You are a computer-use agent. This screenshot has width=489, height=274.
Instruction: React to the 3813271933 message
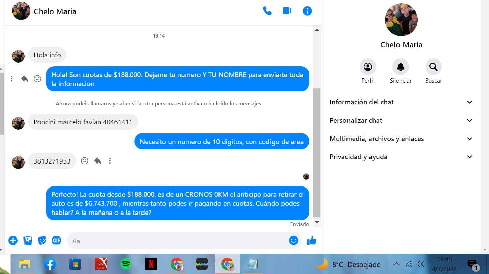pyautogui.click(x=85, y=161)
